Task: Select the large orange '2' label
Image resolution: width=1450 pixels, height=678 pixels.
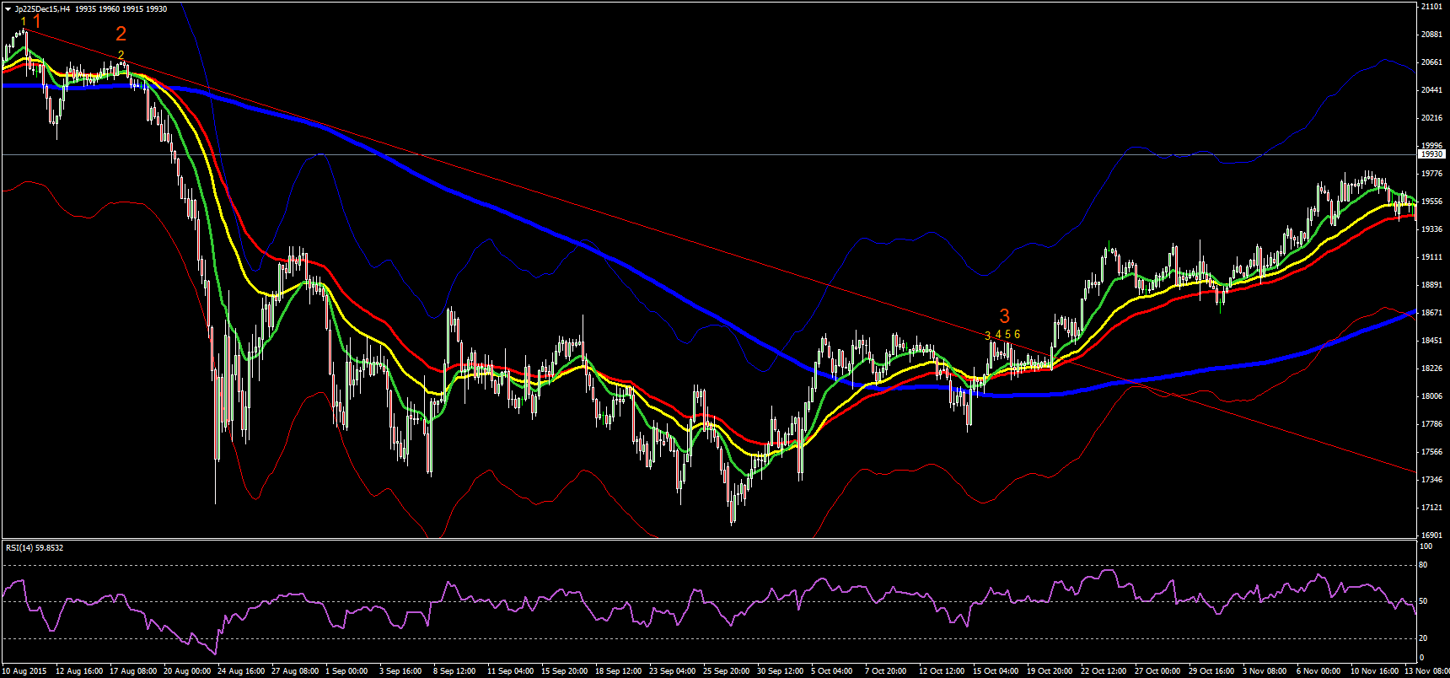Action: point(121,34)
